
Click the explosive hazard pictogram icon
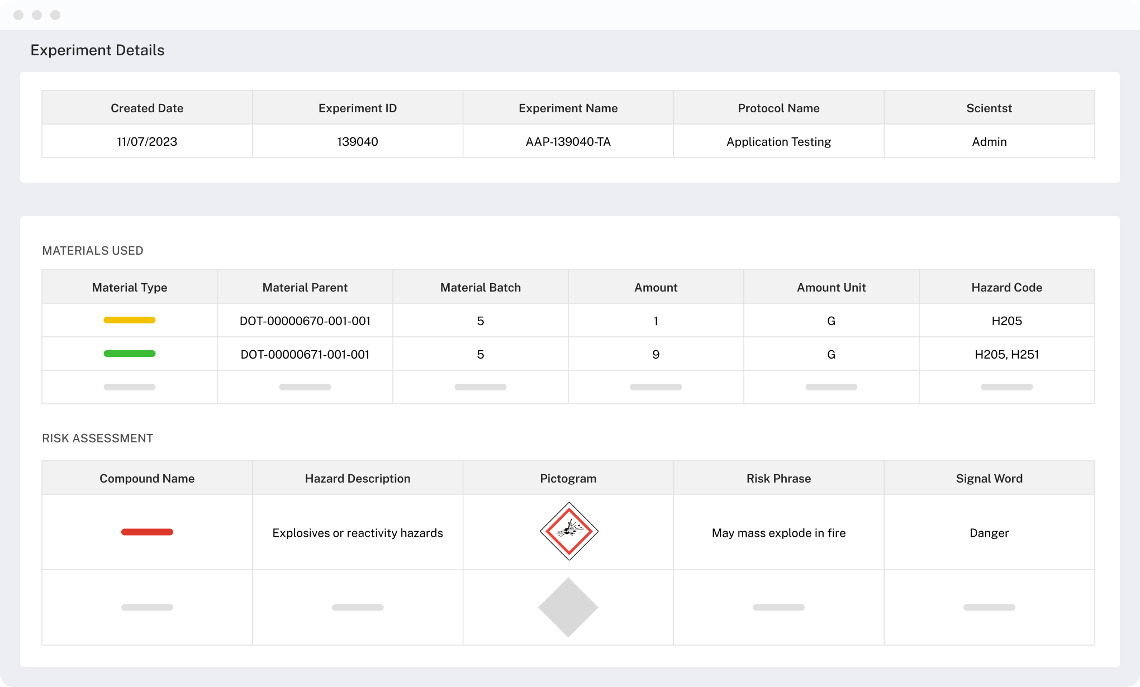(x=569, y=531)
